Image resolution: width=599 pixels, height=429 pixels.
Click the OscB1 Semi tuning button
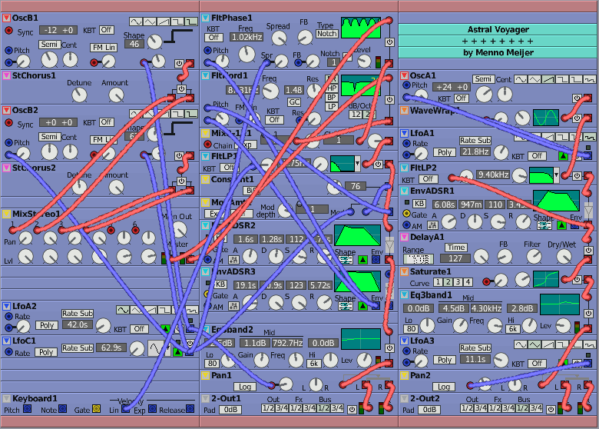pyautogui.click(x=49, y=45)
